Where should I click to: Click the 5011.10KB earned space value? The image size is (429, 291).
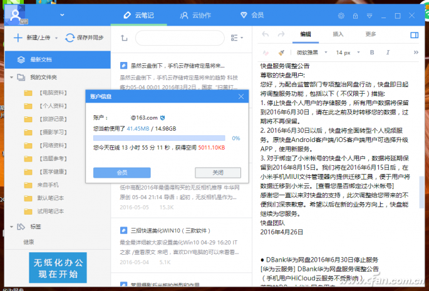click(x=212, y=148)
